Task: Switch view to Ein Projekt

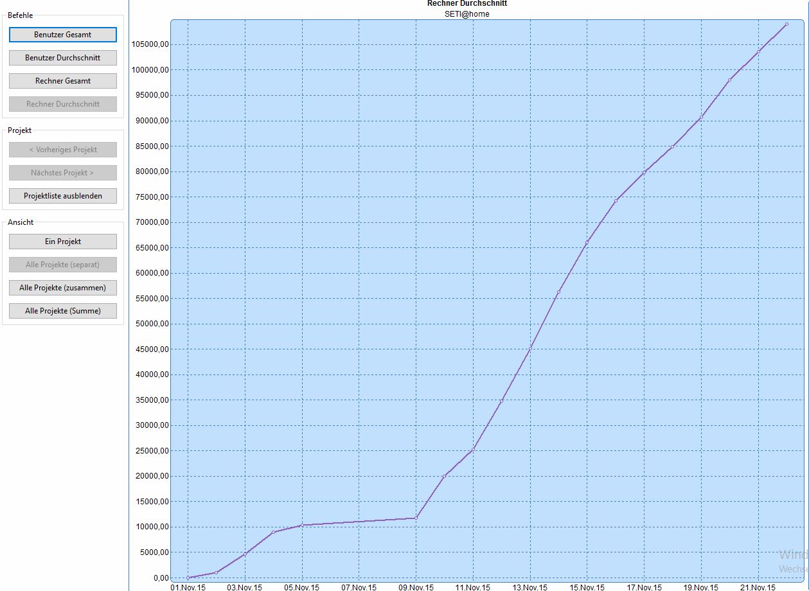Action: tap(63, 242)
